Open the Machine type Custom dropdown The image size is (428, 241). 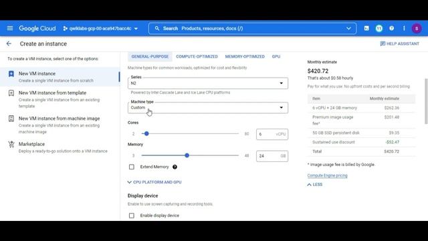click(x=208, y=108)
